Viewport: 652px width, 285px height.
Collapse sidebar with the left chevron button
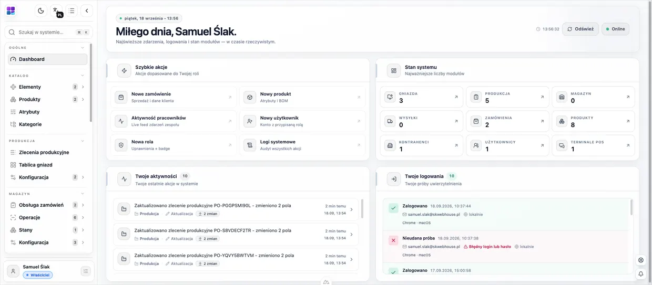[x=87, y=10]
